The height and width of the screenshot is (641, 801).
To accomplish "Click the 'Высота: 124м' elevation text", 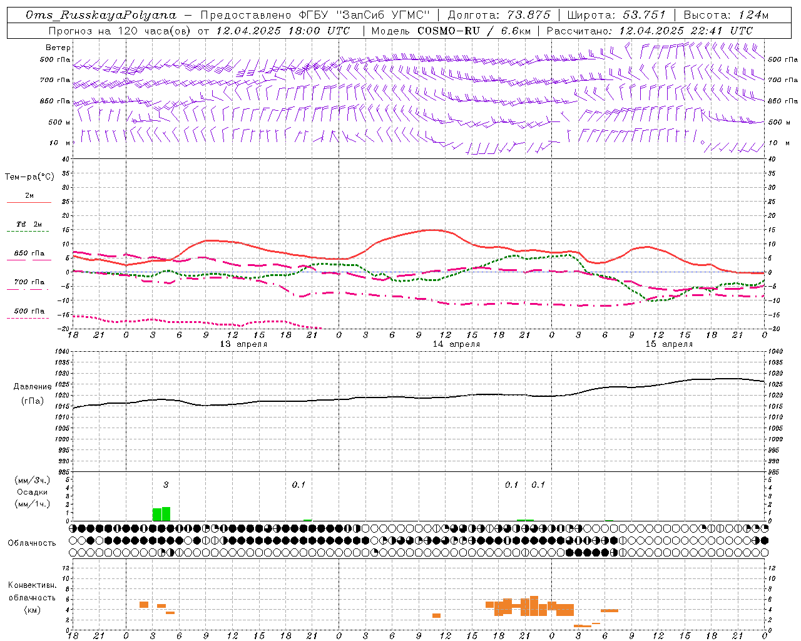I will click(726, 15).
